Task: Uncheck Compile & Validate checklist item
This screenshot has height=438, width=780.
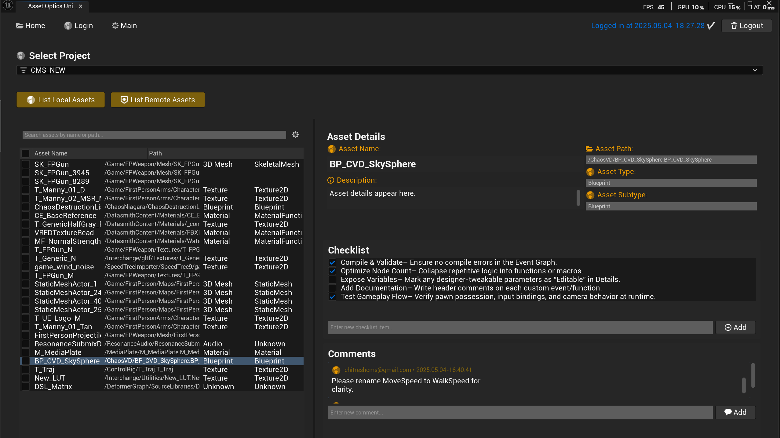Action: point(332,262)
